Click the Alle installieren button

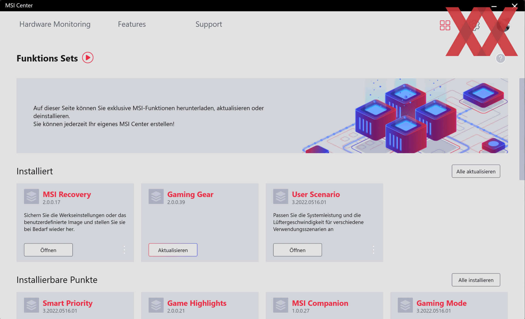tap(476, 280)
